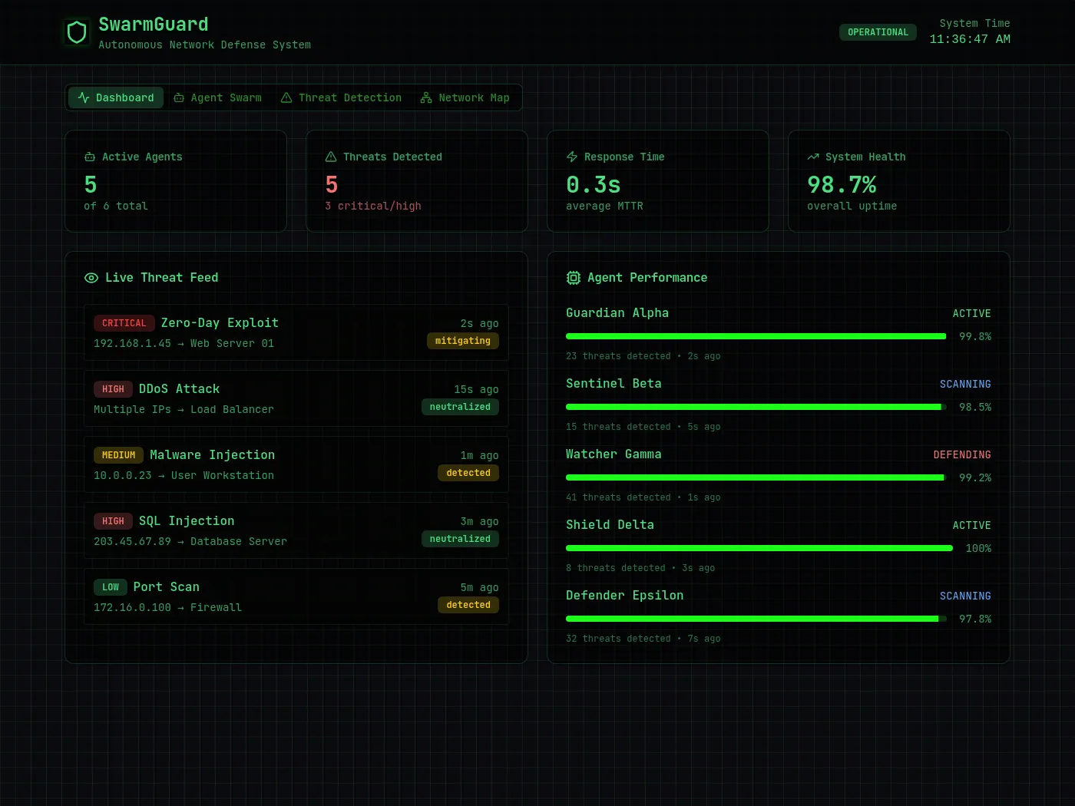Click the detected badge on Port Scan
Image resolution: width=1075 pixels, height=806 pixels.
coord(468,605)
